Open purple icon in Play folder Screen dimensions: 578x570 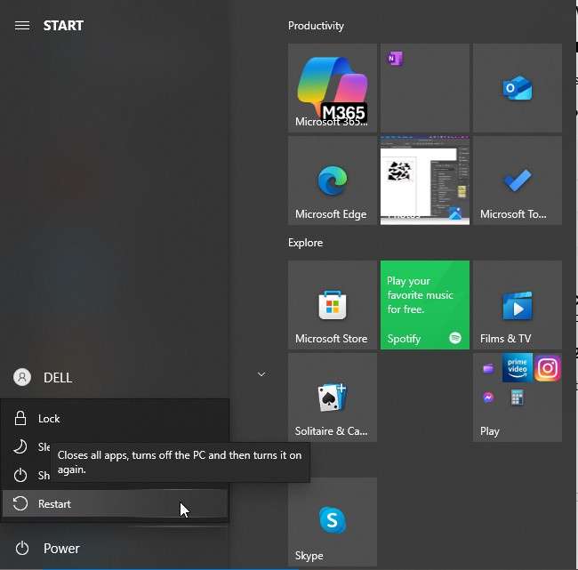(x=488, y=368)
